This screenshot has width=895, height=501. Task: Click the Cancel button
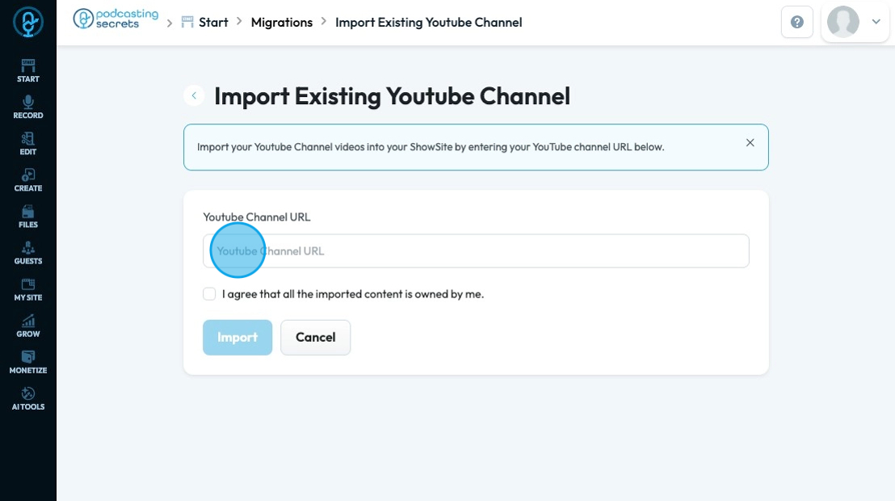(x=316, y=337)
